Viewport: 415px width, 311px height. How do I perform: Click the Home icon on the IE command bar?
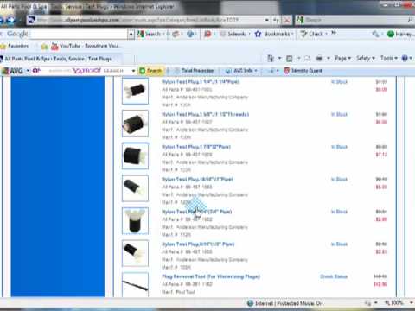271,59
